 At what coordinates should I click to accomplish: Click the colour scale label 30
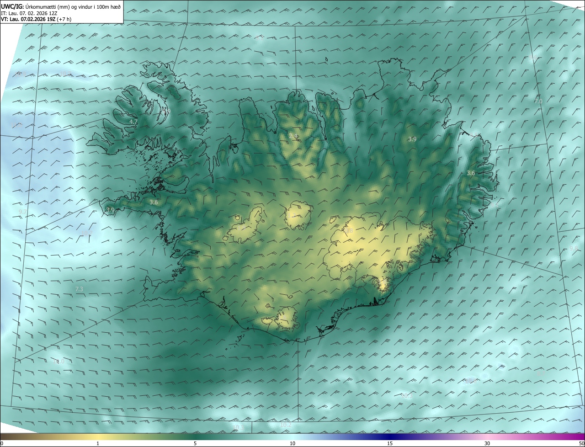coord(487,443)
